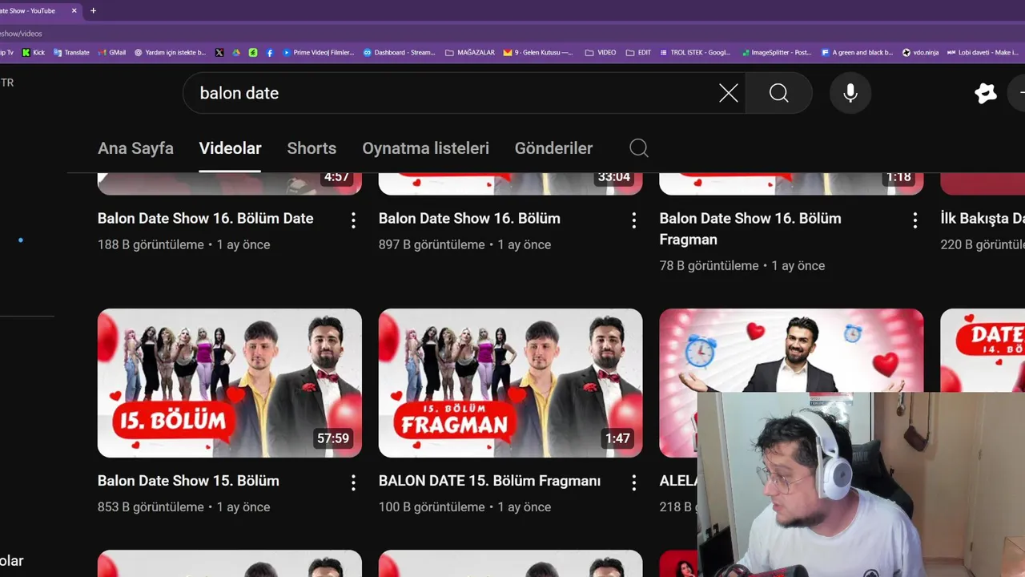This screenshot has width=1025, height=577.
Task: Open video title BALON DATE 15. Bölüm Fragmanı
Action: (489, 481)
